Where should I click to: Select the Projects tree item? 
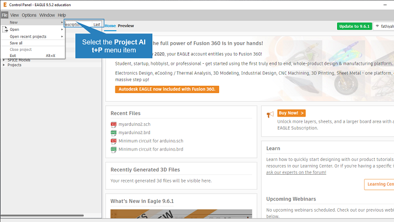point(14,65)
